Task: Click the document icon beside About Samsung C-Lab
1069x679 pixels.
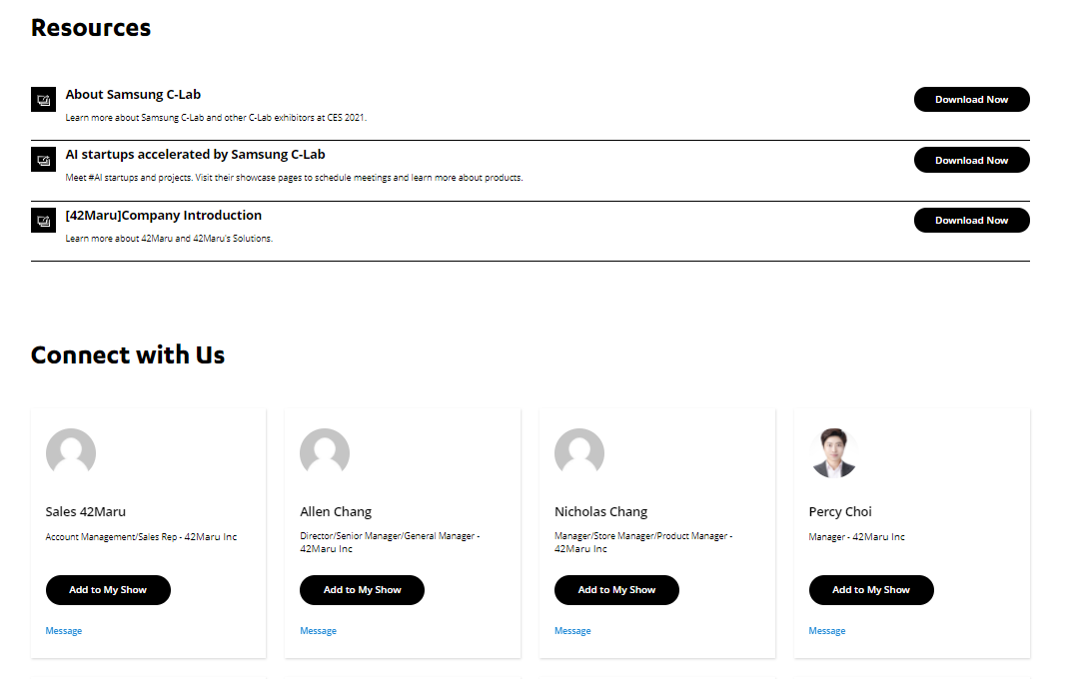Action: (x=43, y=100)
